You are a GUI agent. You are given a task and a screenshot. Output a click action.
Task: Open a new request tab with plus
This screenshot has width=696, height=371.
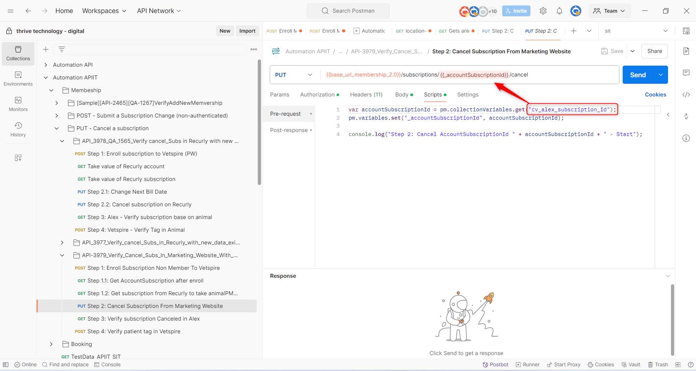574,31
